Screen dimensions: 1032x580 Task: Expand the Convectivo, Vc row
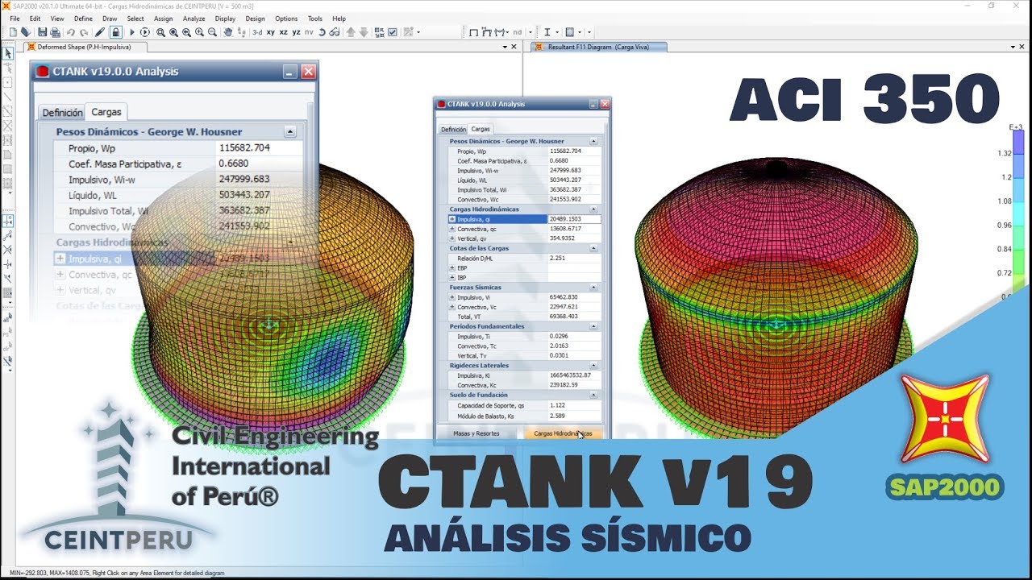pyautogui.click(x=452, y=307)
